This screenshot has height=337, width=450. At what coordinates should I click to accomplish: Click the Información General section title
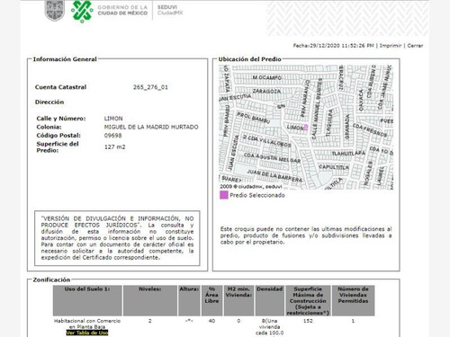[x=65, y=59]
